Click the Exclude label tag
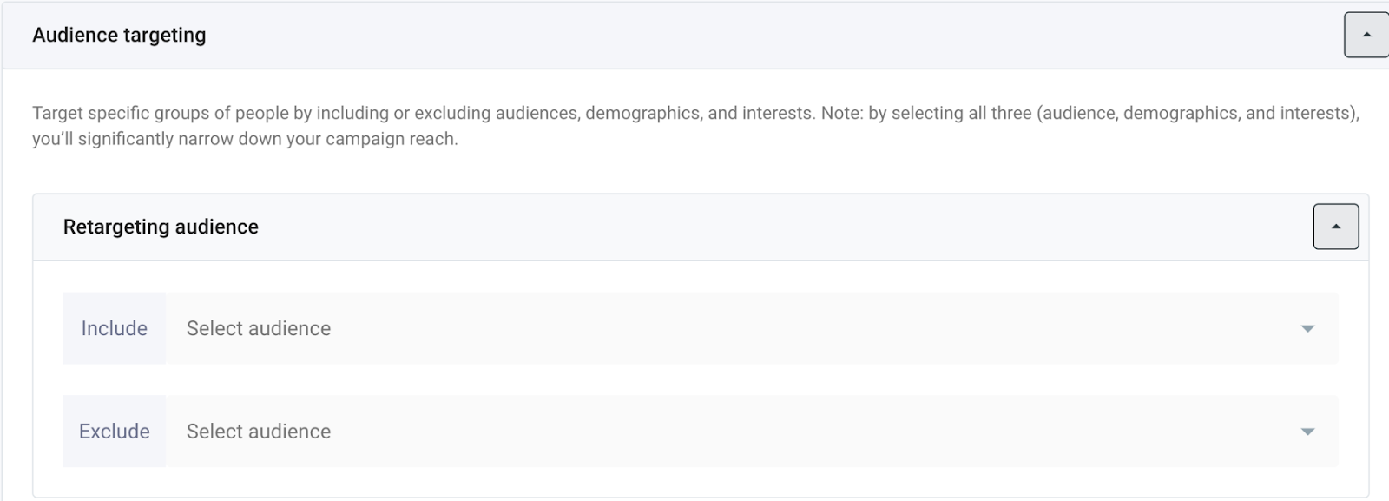 [x=114, y=432]
